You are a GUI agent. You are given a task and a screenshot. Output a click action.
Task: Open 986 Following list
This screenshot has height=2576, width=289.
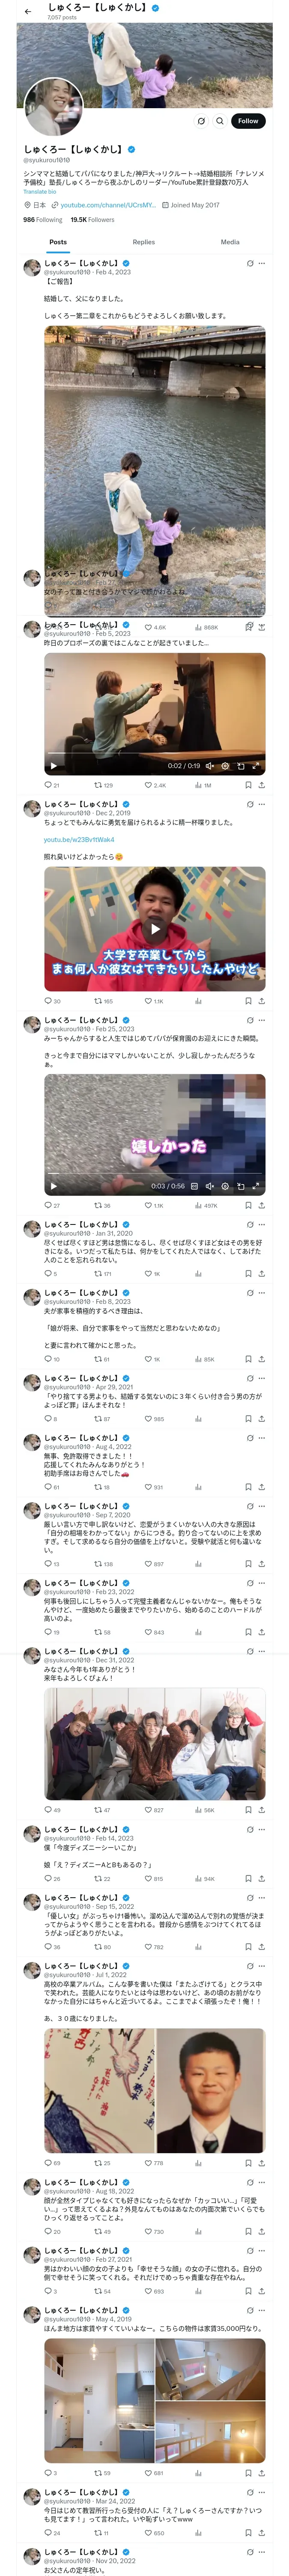point(43,220)
